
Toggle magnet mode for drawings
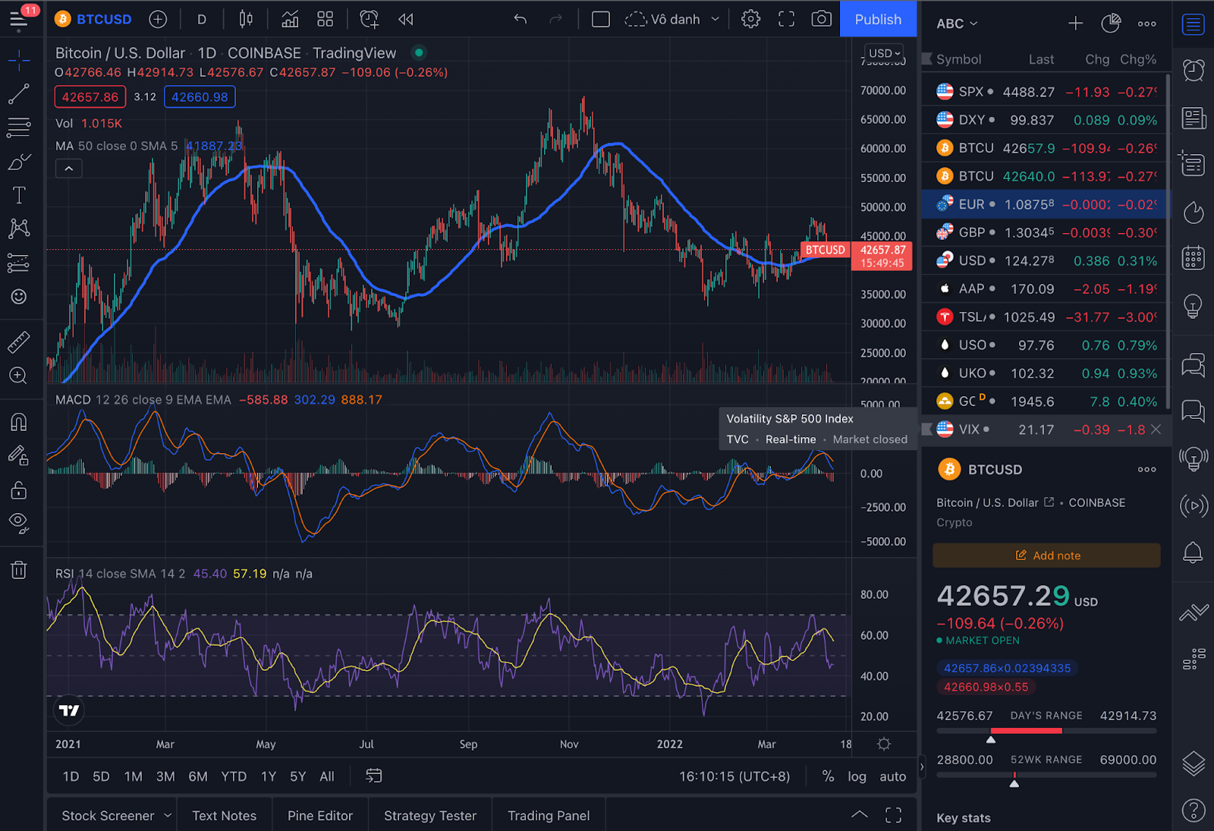tap(19, 422)
